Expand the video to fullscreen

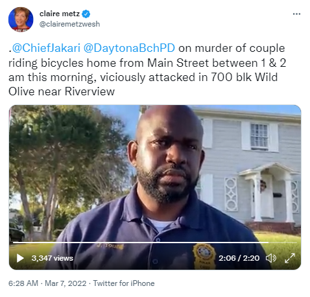point(290,258)
